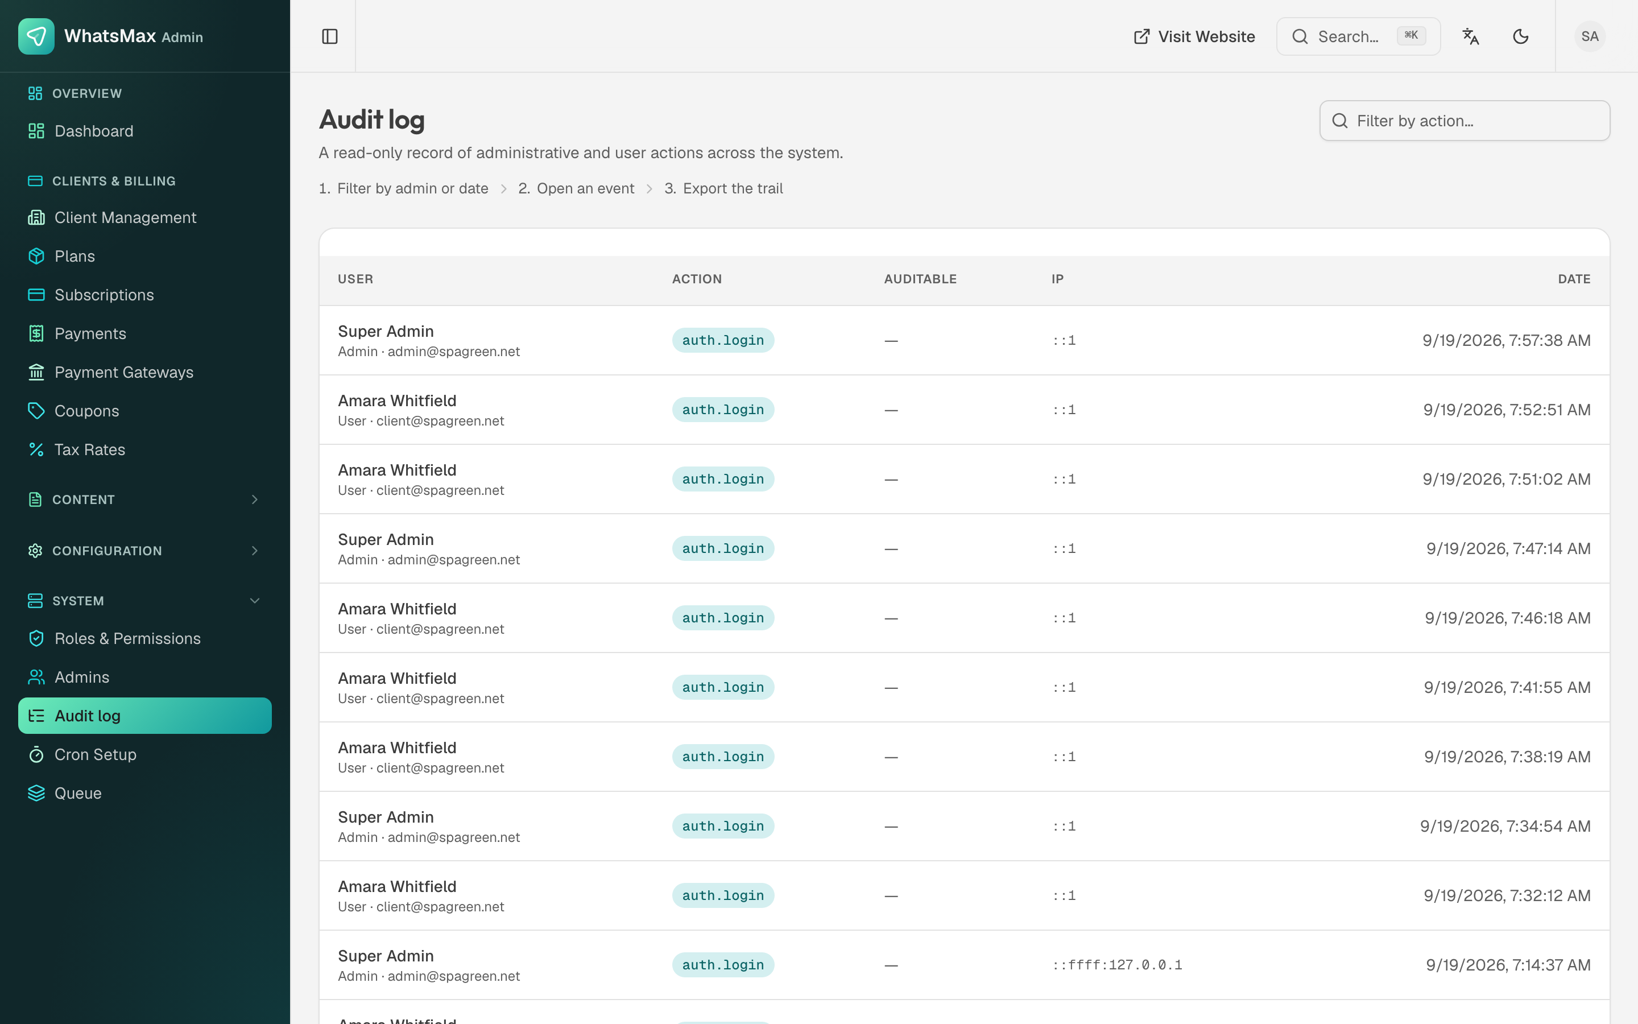Click the Visit Website link
Viewport: 1638px width, 1024px height.
coord(1194,36)
